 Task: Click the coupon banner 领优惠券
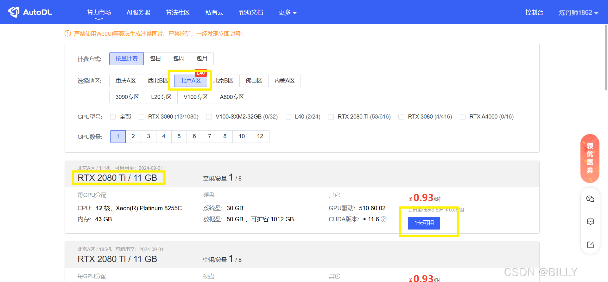590,158
